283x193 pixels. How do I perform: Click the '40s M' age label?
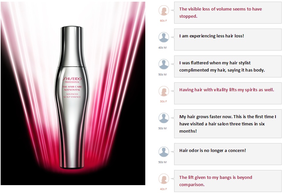click(x=162, y=48)
